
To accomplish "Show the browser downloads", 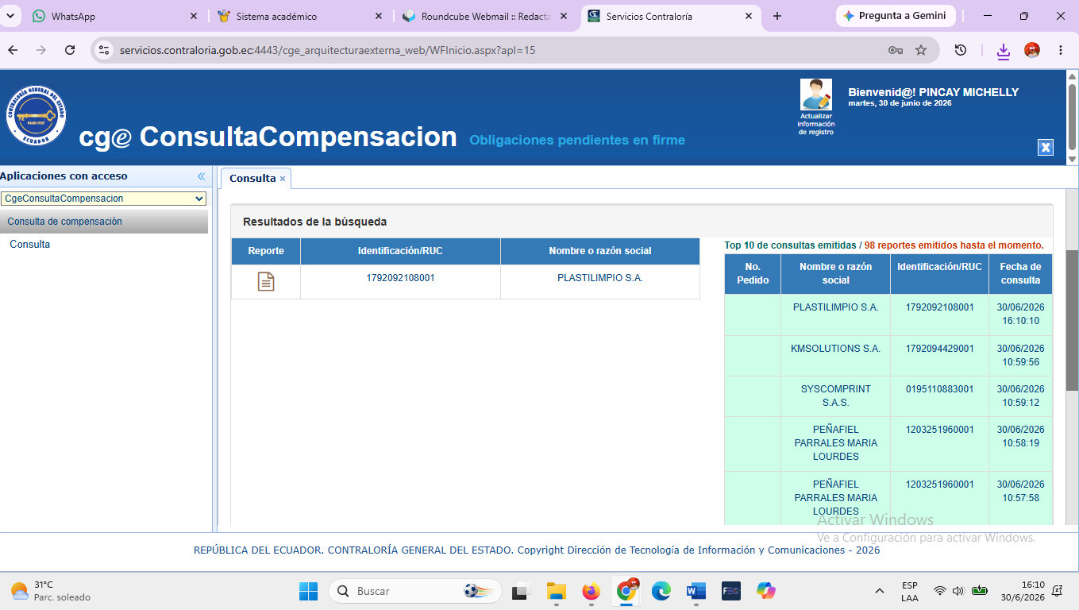I will coord(1004,51).
